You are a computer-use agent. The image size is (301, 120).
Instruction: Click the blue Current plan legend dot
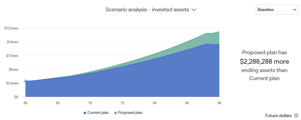(85, 113)
